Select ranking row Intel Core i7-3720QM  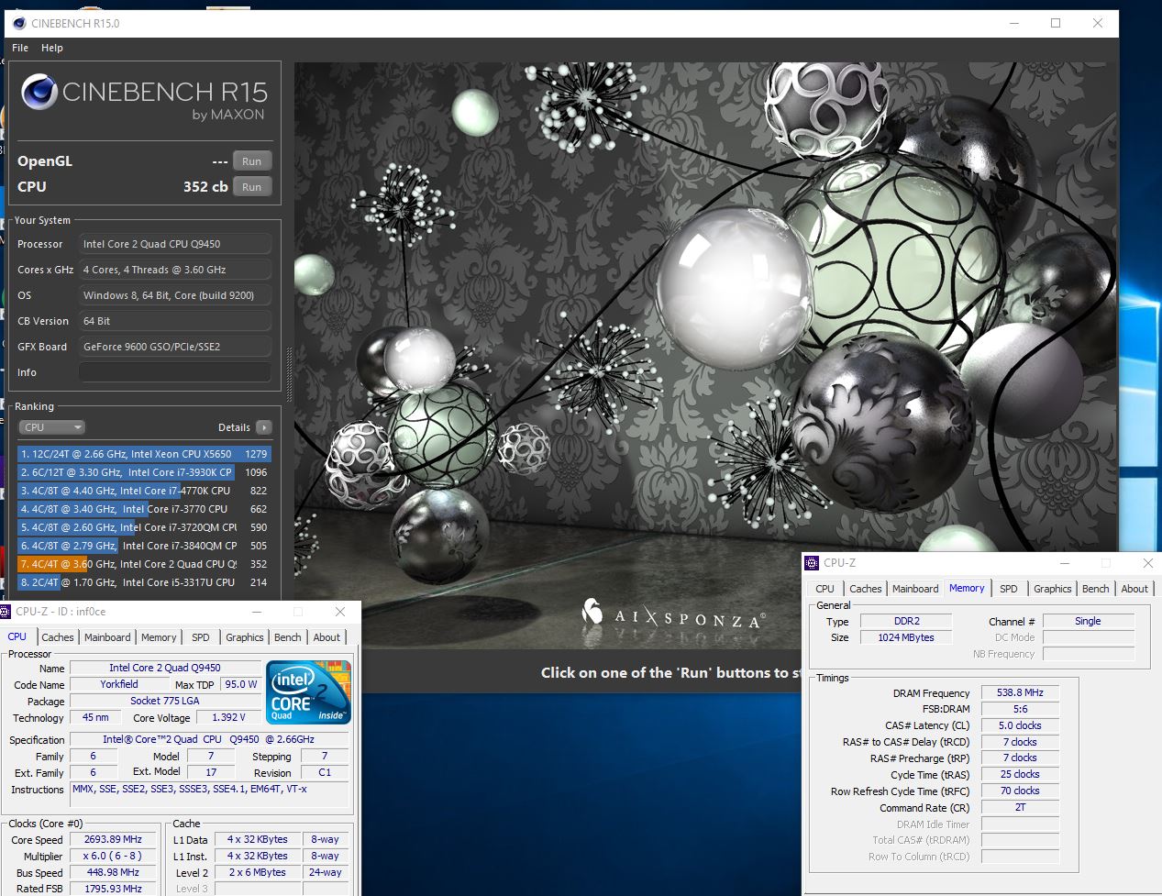144,527
